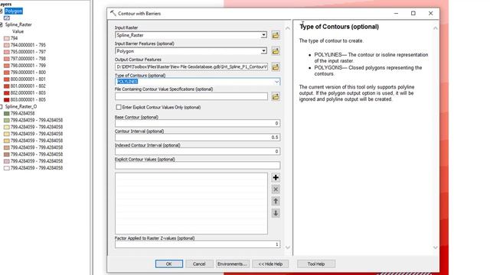This screenshot has width=490, height=275.
Task: Minimize the Contour with Barriers dialog
Action: click(396, 13)
